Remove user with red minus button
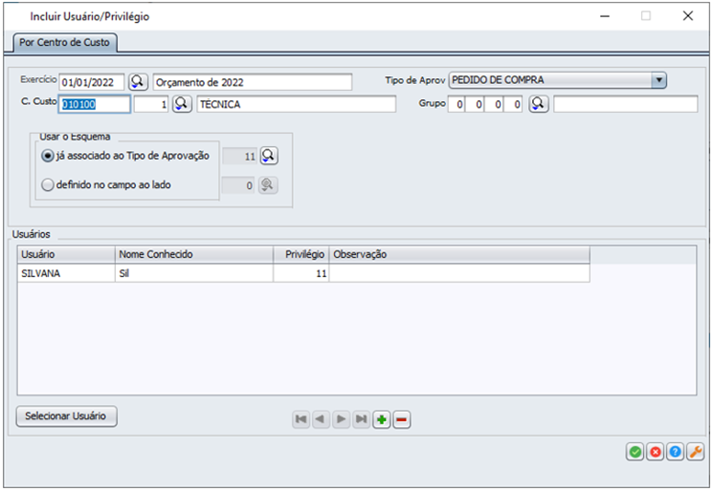712x490 pixels. 402,419
